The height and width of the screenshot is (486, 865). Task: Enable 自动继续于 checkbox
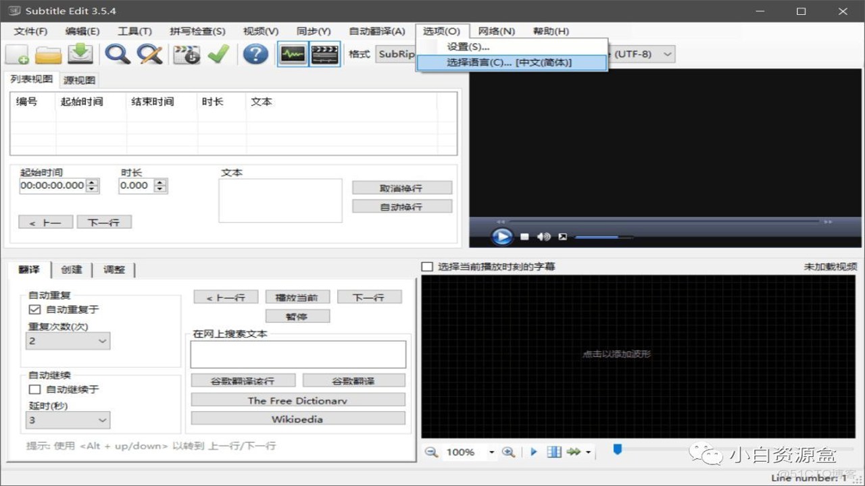pos(34,389)
